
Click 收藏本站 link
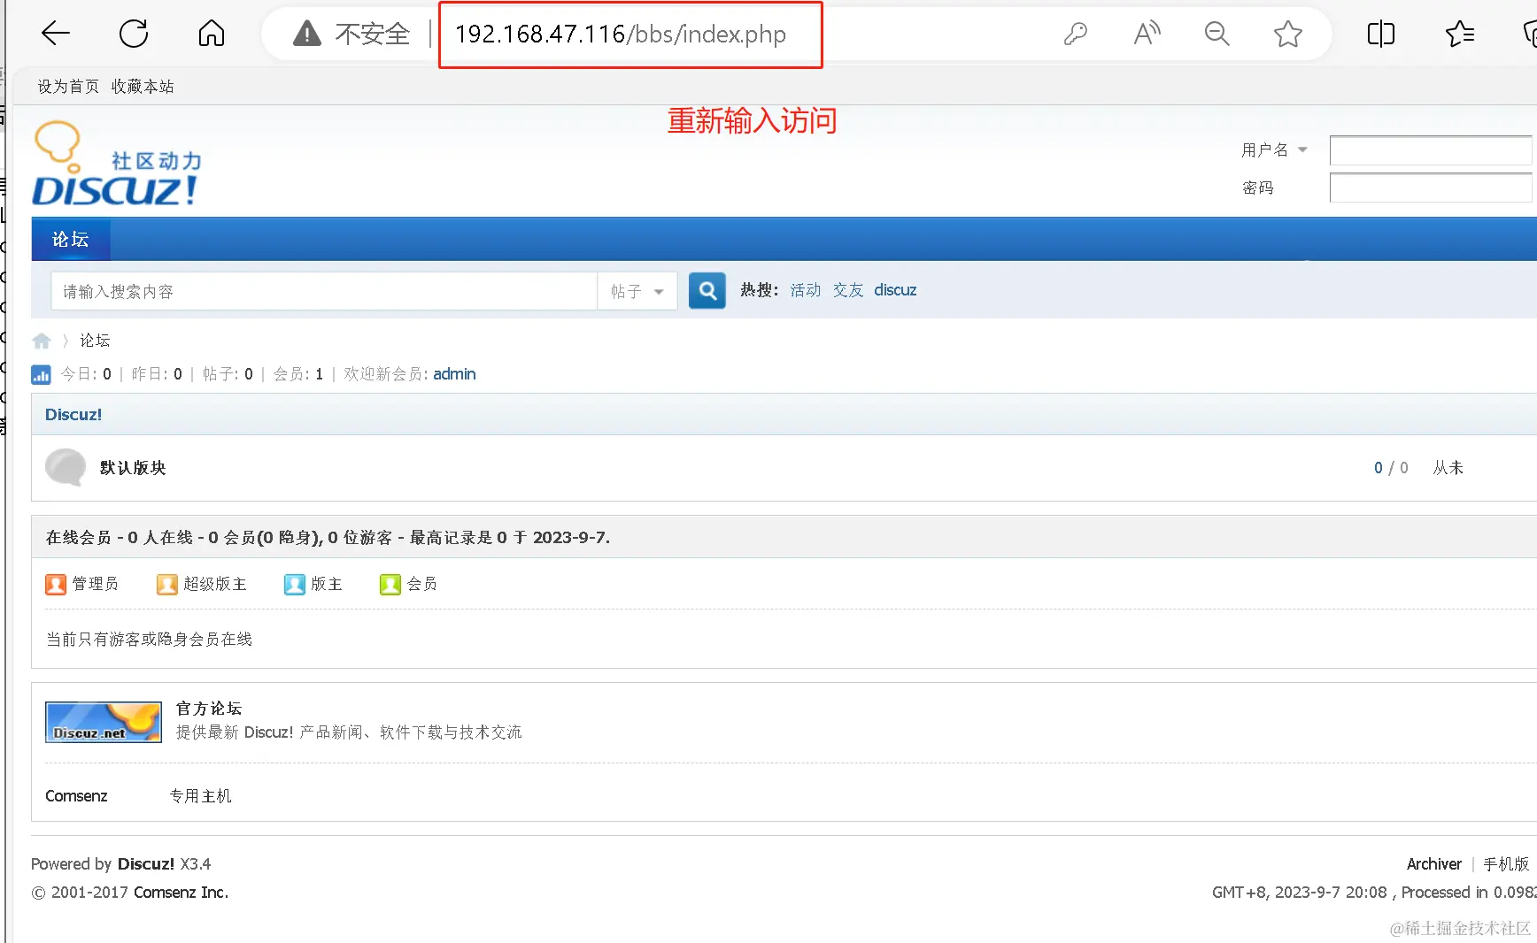pos(143,87)
